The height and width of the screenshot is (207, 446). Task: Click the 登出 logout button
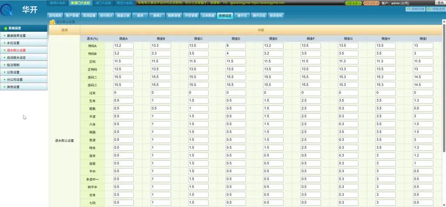click(x=439, y=3)
